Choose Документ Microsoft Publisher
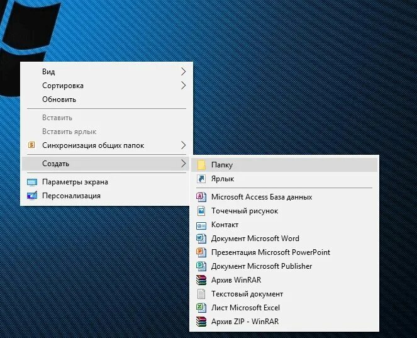Screen dimensions: 417x338 [x=284, y=266]
